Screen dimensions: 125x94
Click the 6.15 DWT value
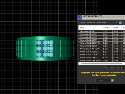tap(116, 46)
